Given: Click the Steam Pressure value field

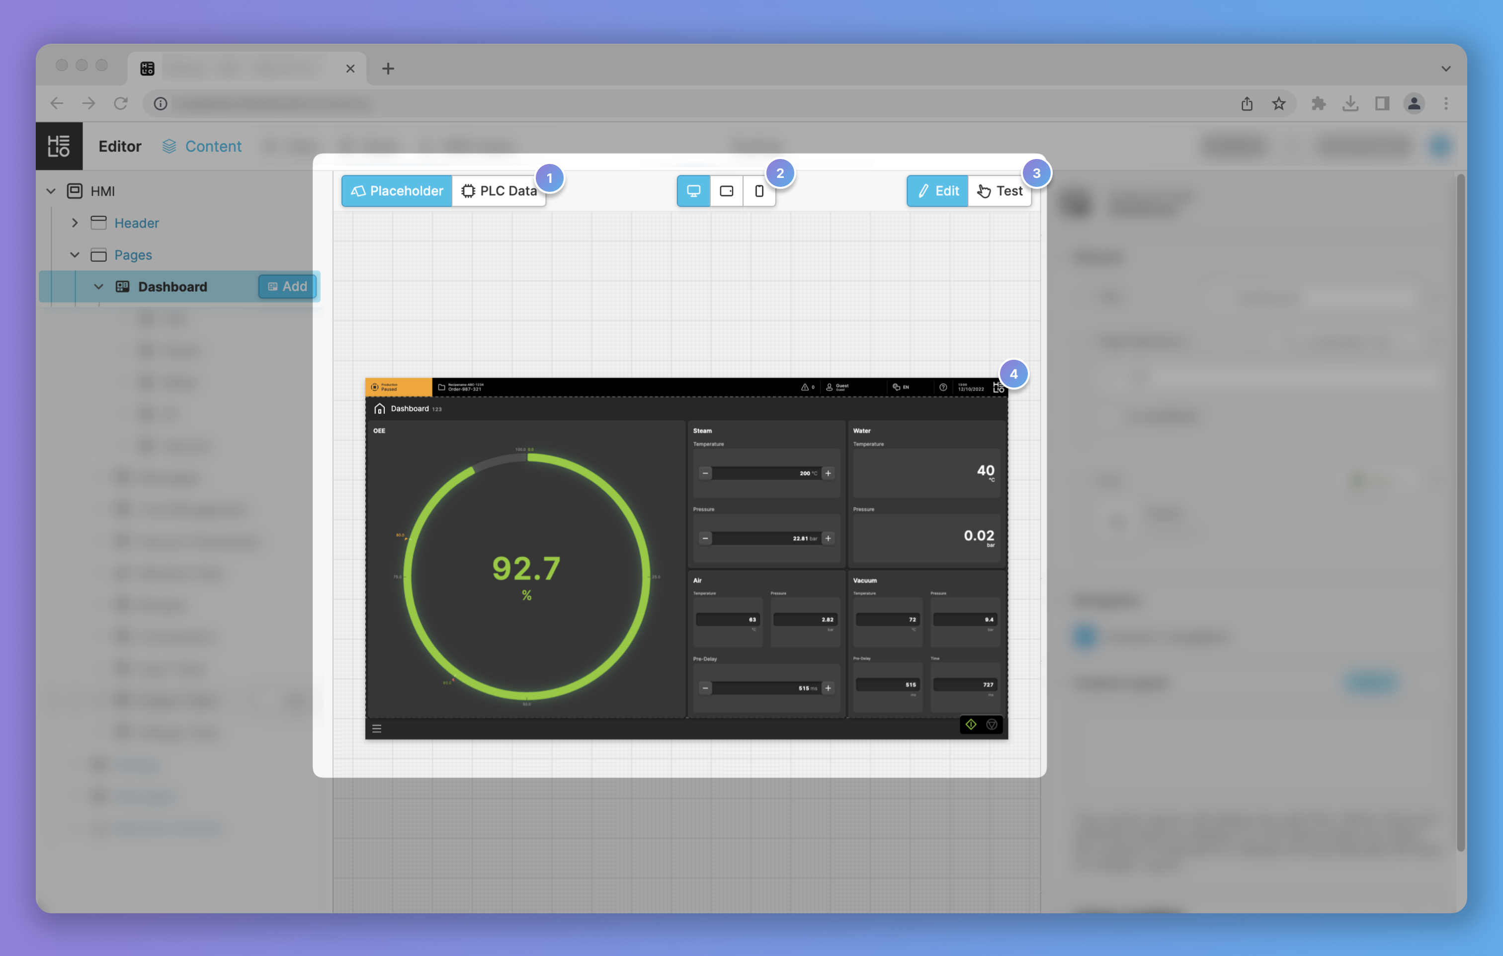Looking at the screenshot, I should 766,538.
